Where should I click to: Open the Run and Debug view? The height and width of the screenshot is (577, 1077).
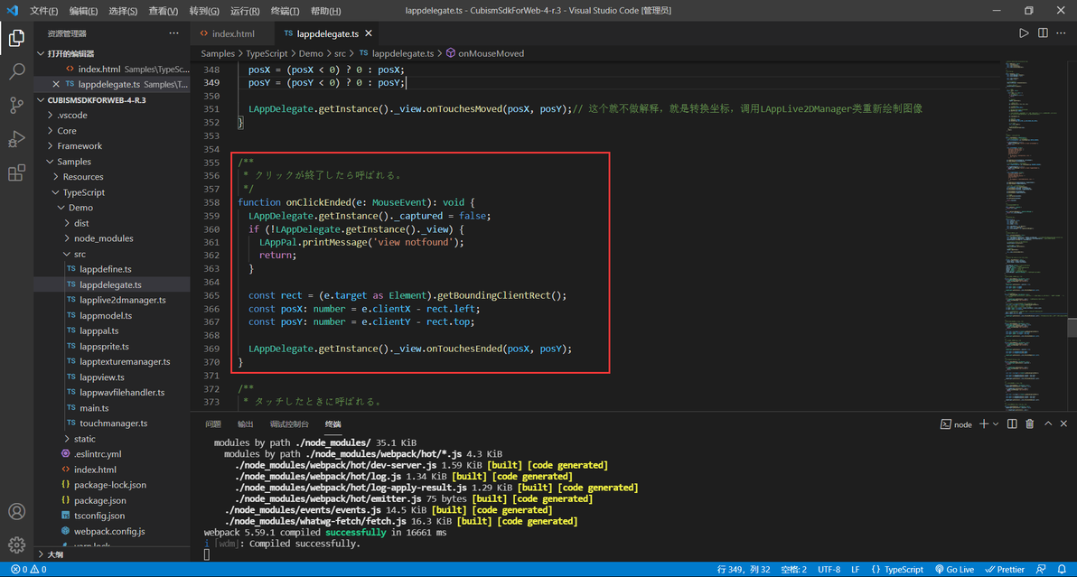tap(16, 138)
